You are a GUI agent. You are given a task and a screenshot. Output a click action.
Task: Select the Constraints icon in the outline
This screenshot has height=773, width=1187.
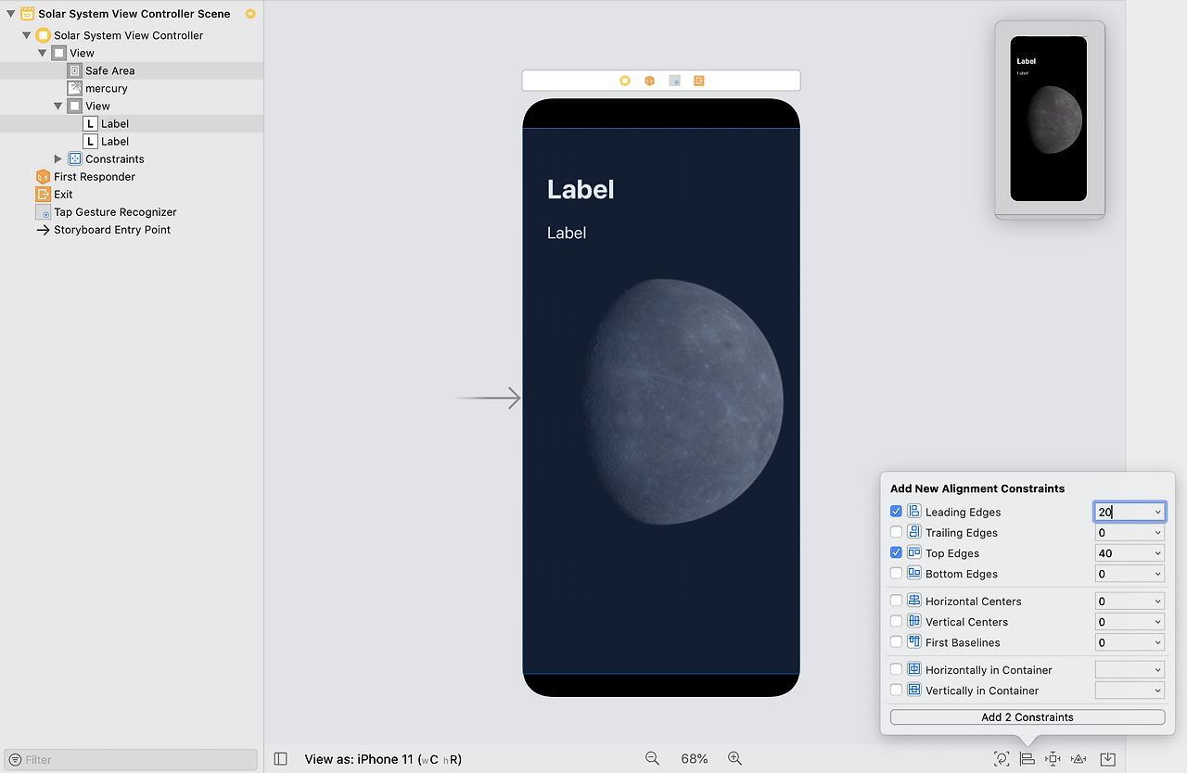tap(75, 158)
